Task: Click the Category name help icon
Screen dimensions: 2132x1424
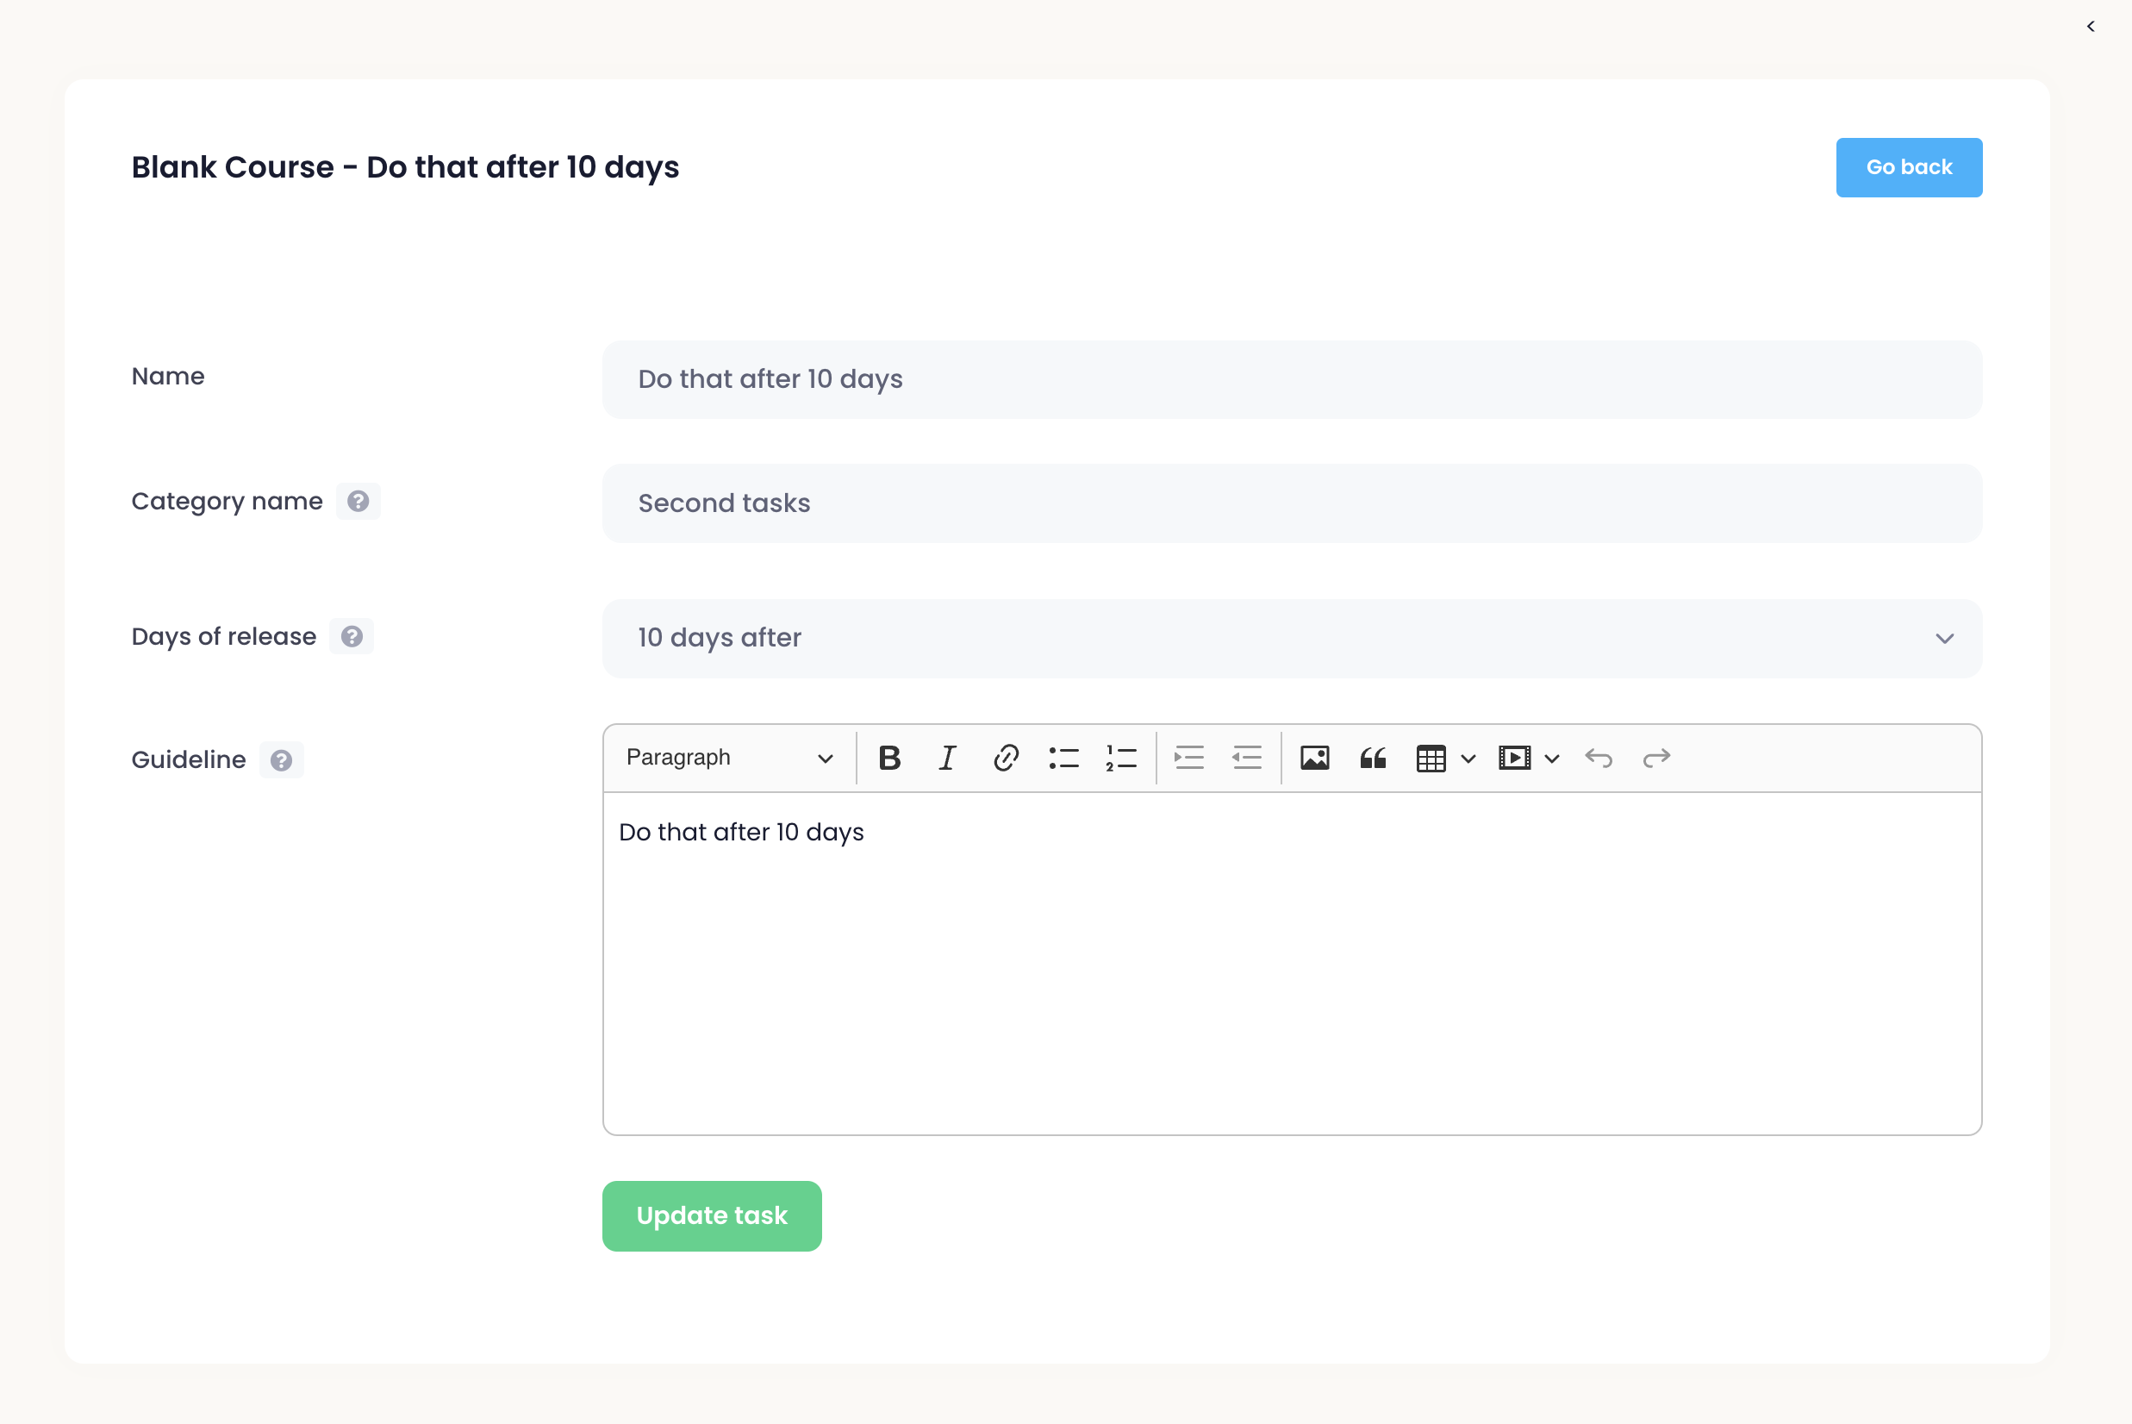Action: click(x=358, y=502)
